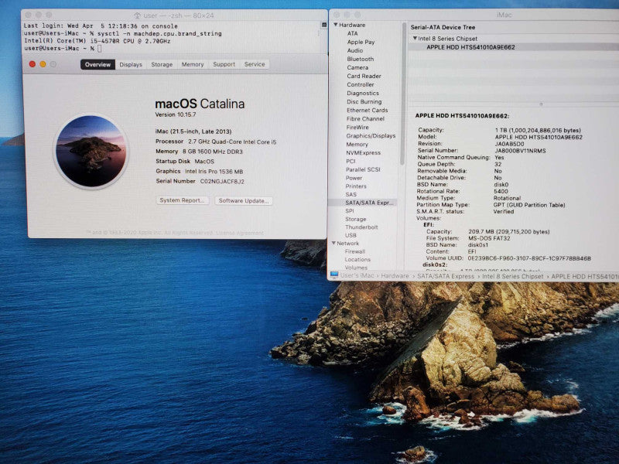Select Parallel SCSI in the sidebar

363,169
